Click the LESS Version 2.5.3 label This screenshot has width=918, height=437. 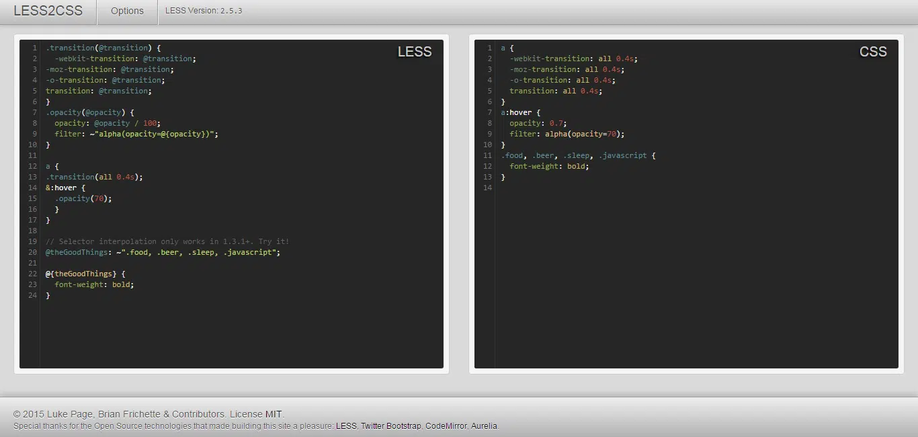(204, 11)
